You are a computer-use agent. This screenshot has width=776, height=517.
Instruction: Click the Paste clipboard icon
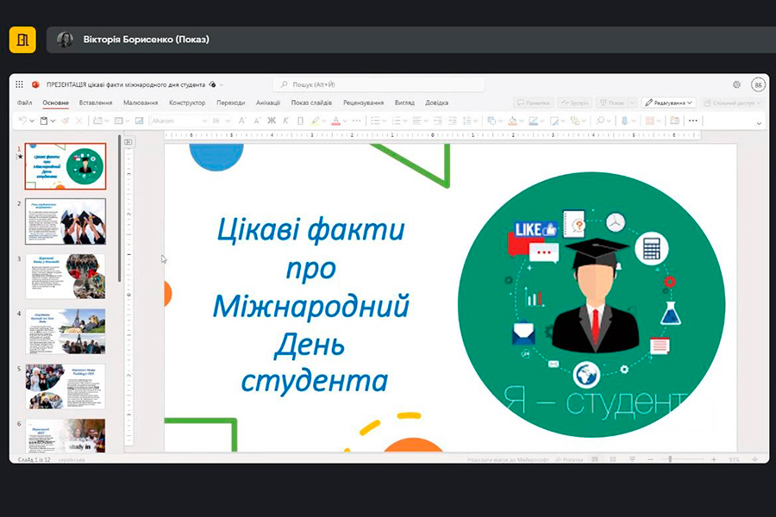coord(43,121)
